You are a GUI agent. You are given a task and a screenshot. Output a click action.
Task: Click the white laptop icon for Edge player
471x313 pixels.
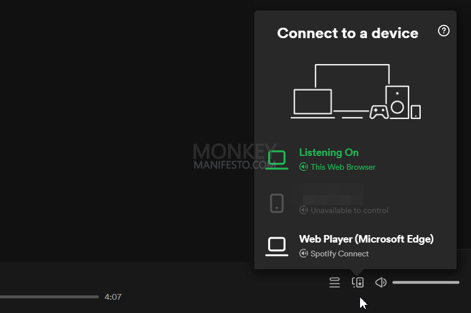click(x=277, y=247)
